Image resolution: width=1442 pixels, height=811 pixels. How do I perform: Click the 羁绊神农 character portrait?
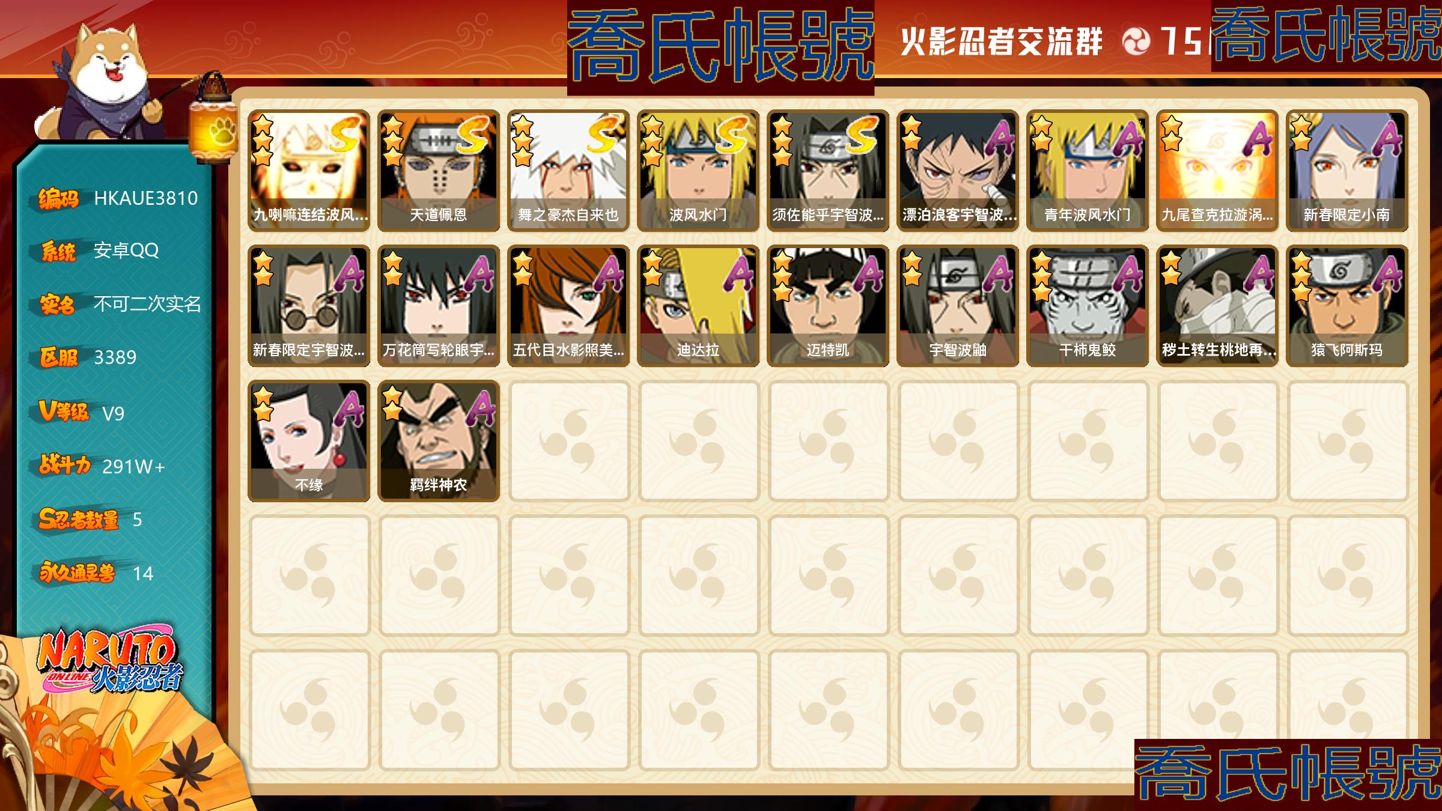tap(439, 441)
